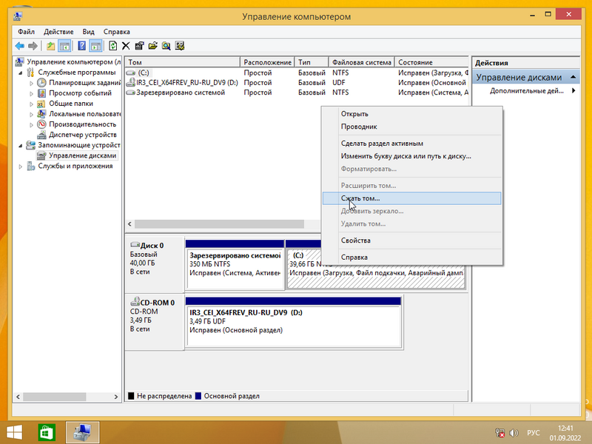
Task: Click the Delete X toolbar icon
Action: pos(126,46)
